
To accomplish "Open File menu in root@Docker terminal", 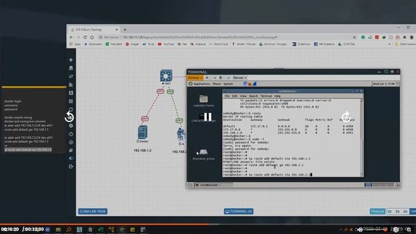I will point(227,96).
